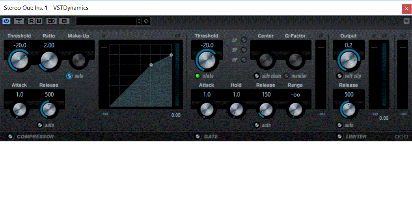This screenshot has width=412, height=213.
Task: Click the gate Threshold knob
Action: point(206,60)
